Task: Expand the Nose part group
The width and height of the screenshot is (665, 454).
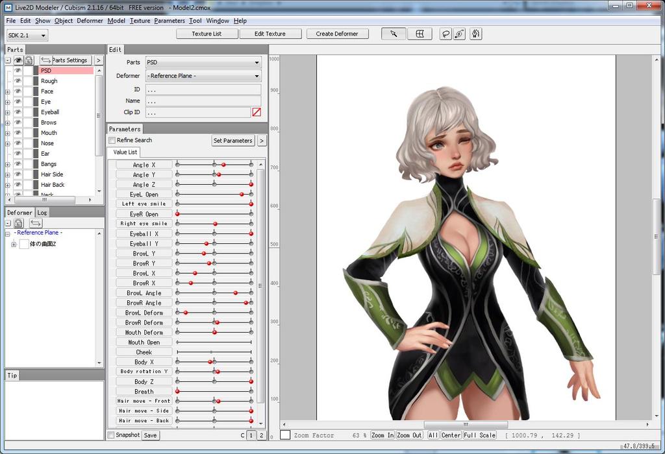Action: pos(8,143)
